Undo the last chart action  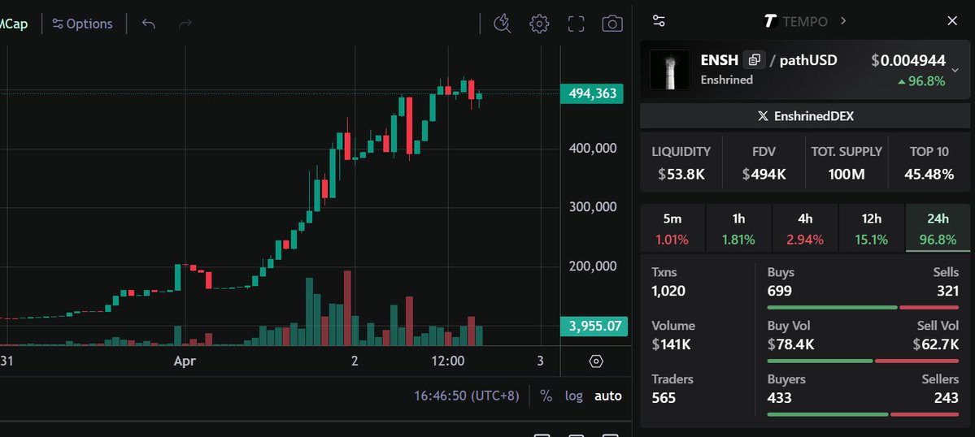(148, 24)
